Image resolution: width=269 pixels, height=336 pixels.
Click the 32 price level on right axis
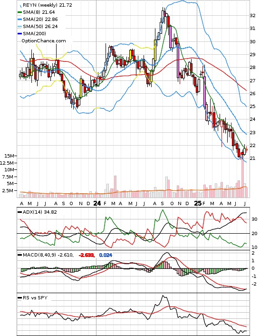252,15
